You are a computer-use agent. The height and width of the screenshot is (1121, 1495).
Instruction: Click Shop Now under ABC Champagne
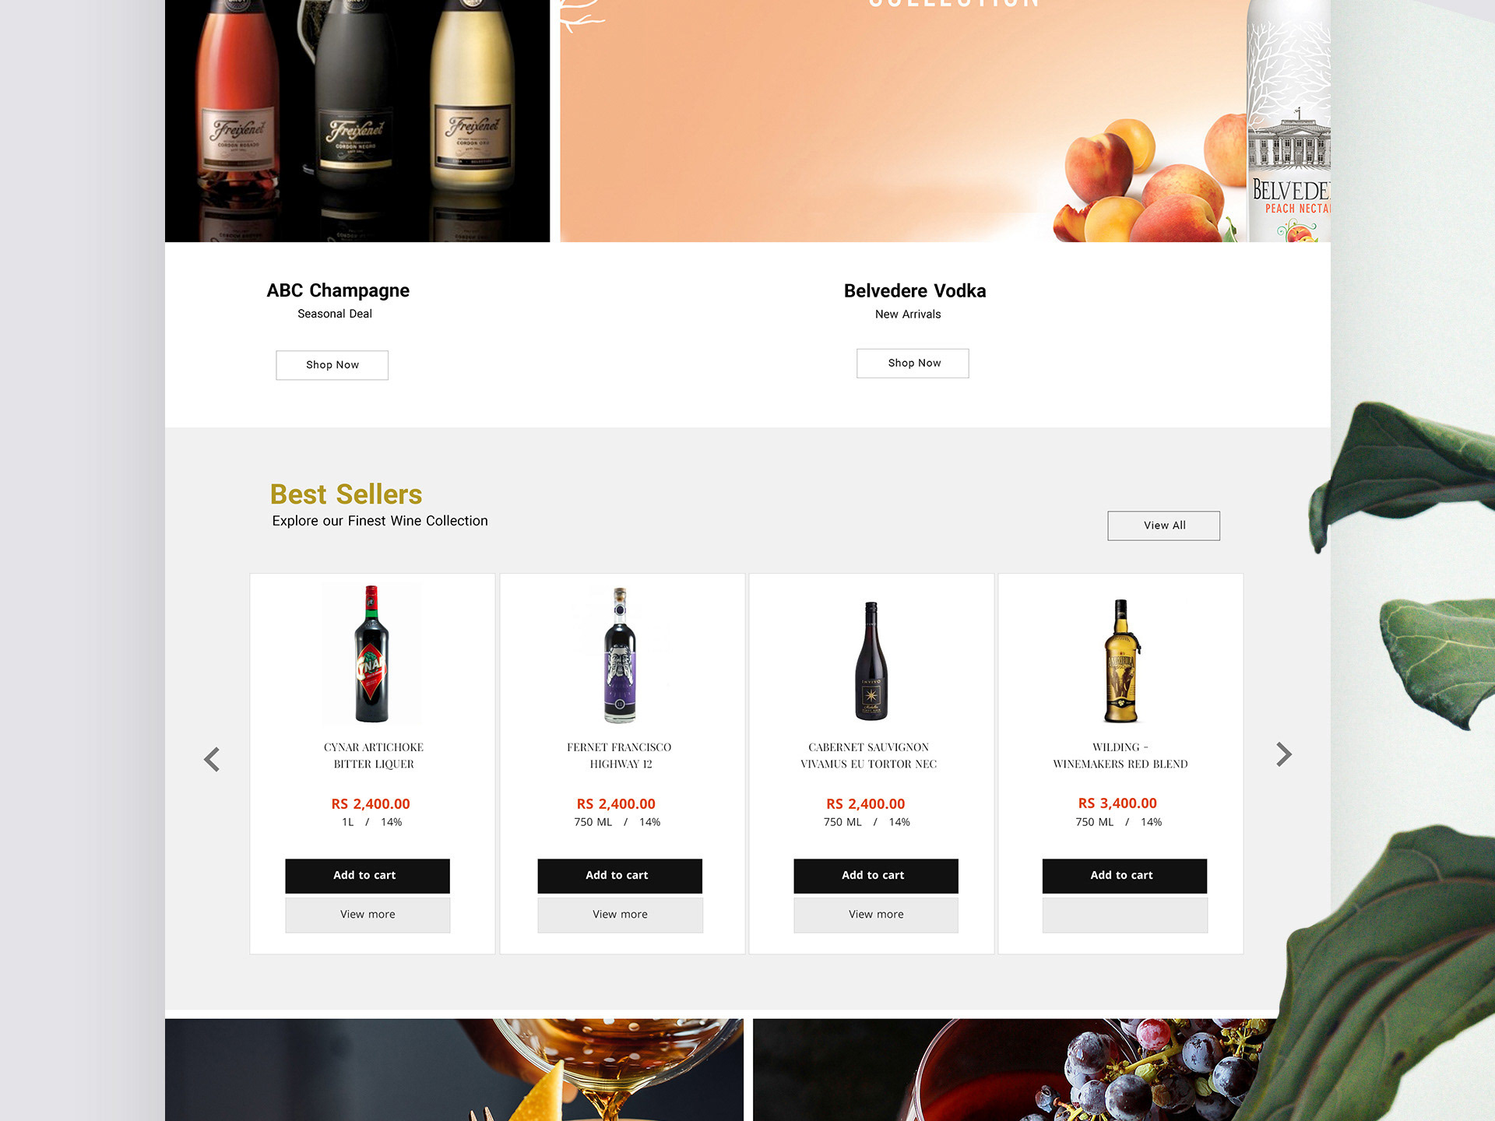click(x=332, y=365)
